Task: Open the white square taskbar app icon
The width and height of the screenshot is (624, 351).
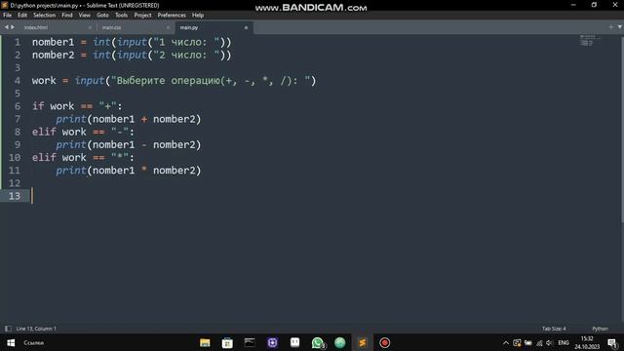Action: (x=294, y=342)
